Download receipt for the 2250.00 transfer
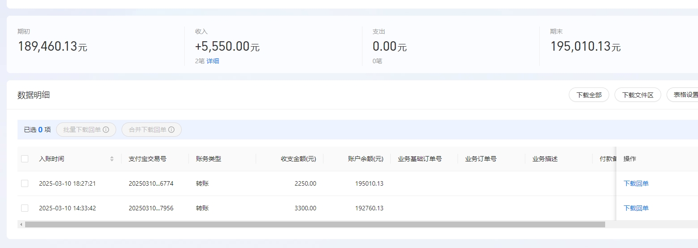Image resolution: width=698 pixels, height=248 pixels. (636, 183)
